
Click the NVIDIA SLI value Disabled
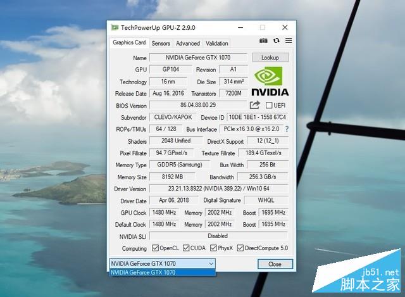click(x=218, y=236)
